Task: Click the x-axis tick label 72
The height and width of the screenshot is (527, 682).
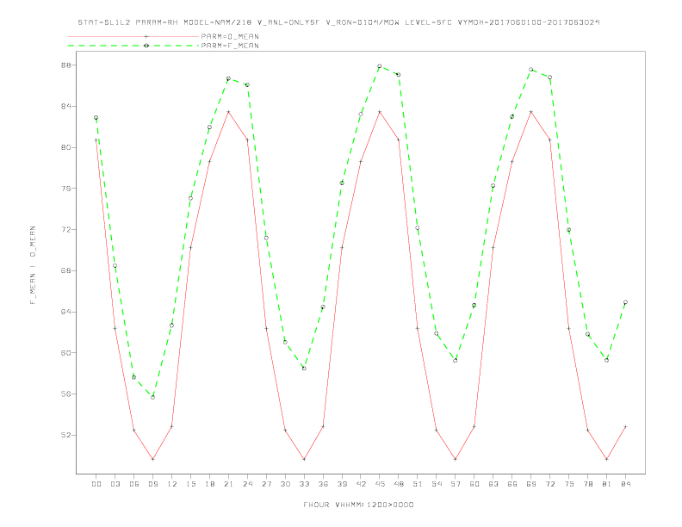Action: (549, 484)
